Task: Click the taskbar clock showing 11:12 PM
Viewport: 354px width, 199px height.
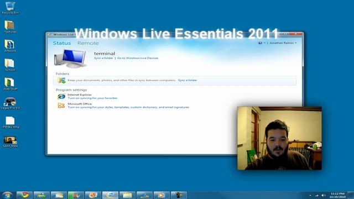Action: point(337,195)
